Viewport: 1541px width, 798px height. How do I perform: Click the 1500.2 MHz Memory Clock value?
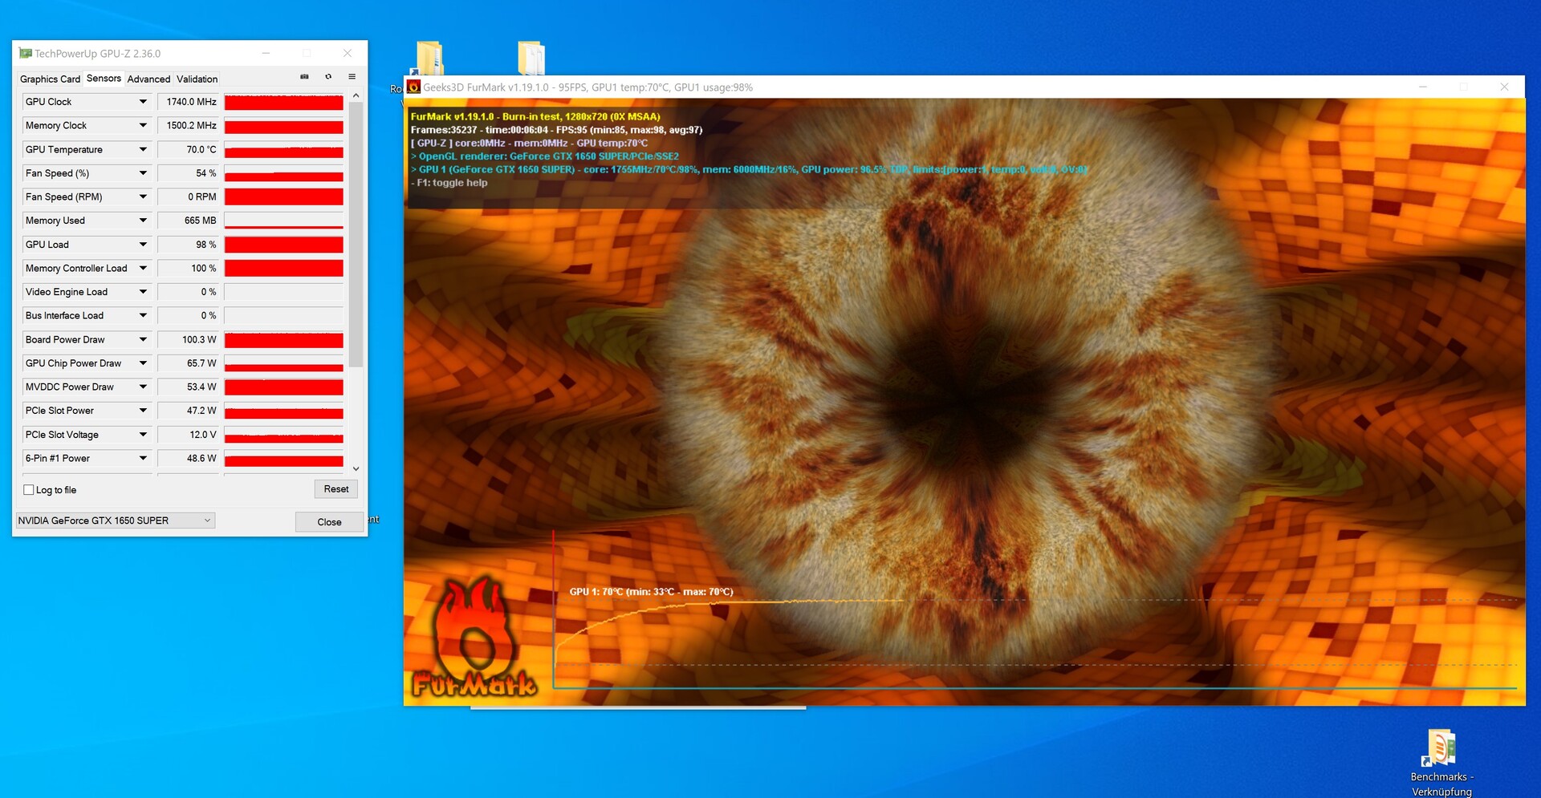[188, 126]
